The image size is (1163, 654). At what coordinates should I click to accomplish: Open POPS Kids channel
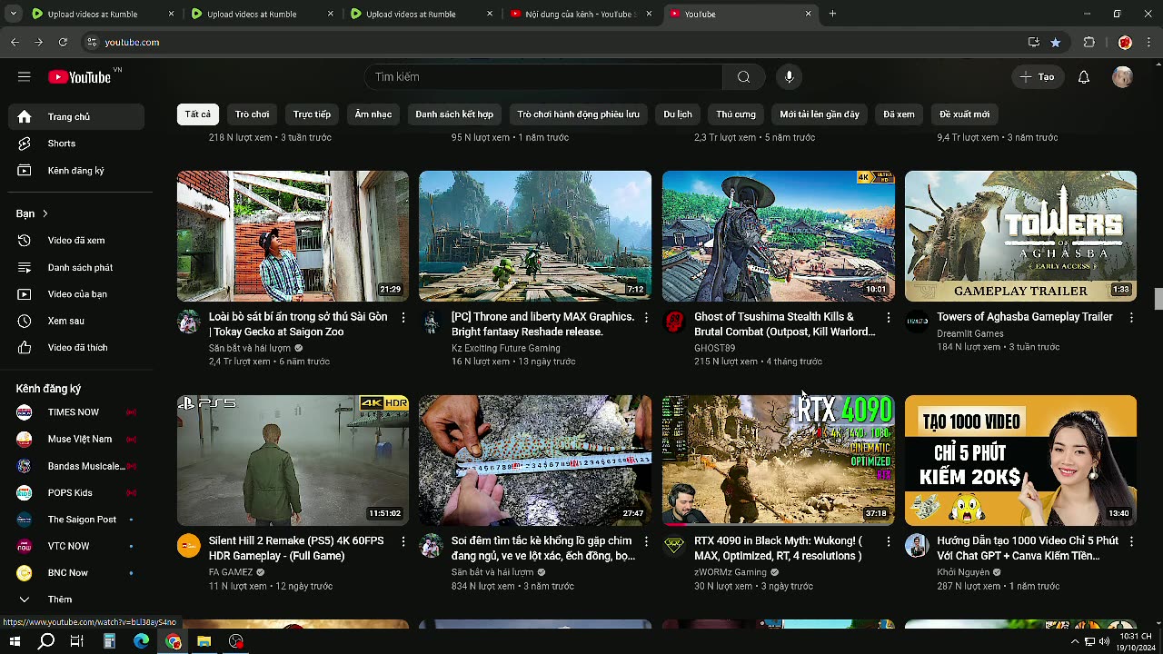coord(76,492)
